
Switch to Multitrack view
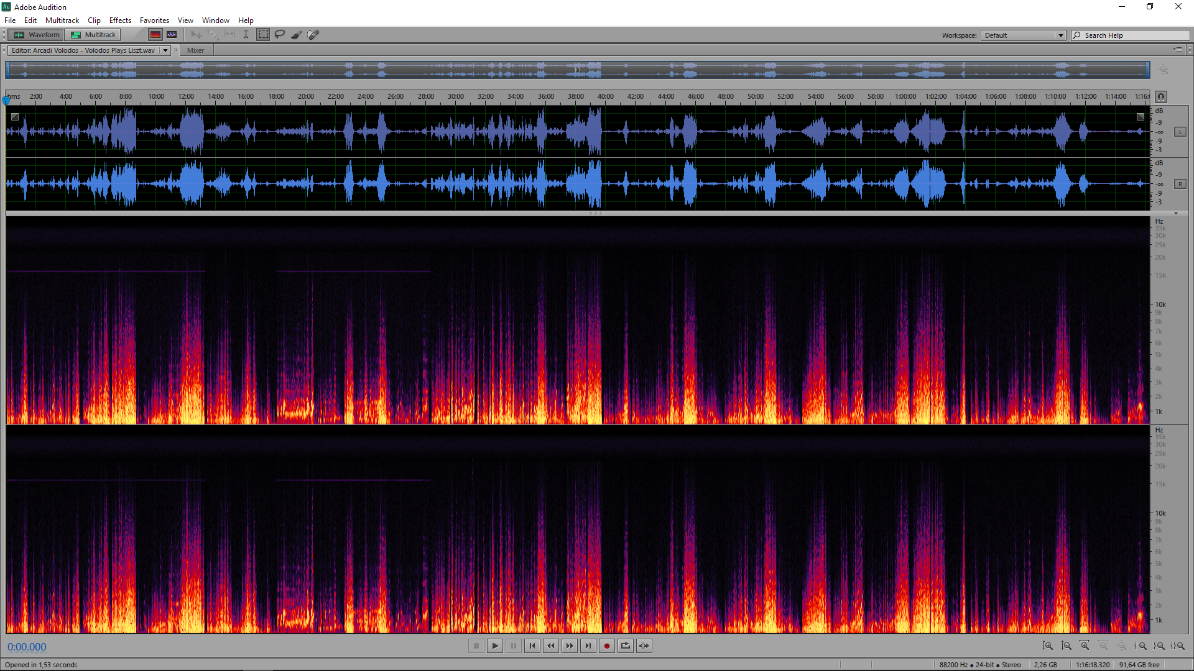click(93, 35)
